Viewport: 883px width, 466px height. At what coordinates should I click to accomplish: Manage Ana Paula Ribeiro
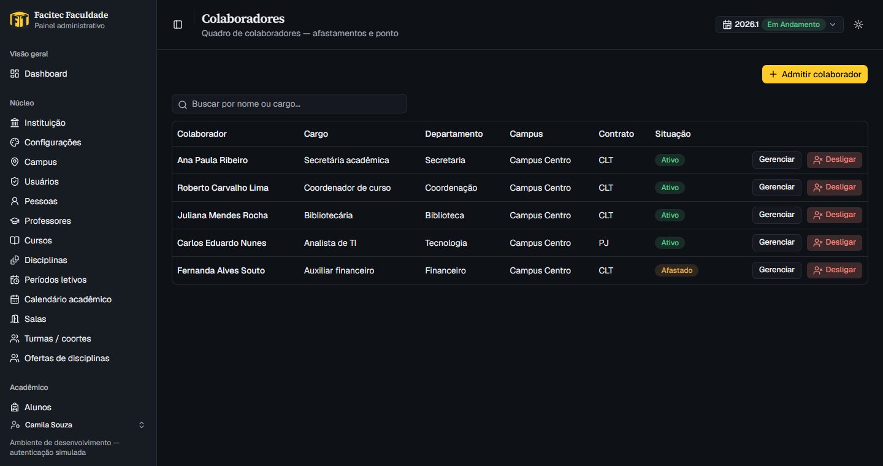777,160
